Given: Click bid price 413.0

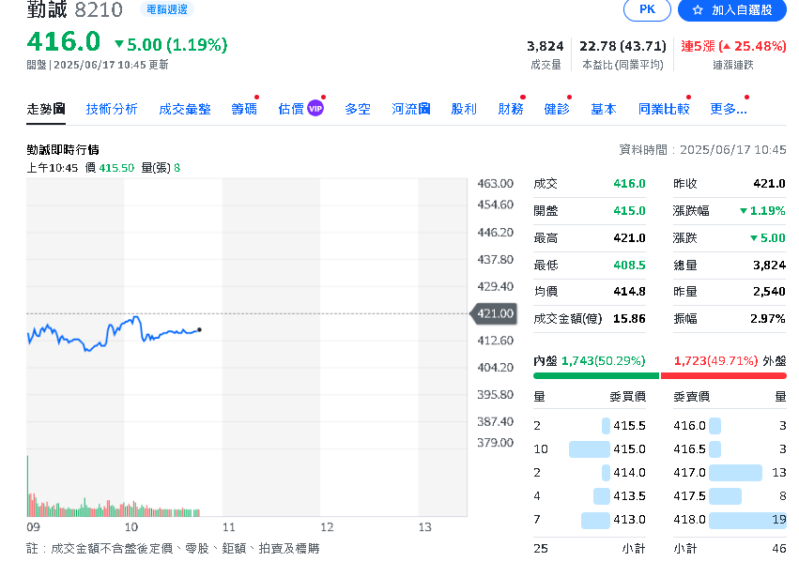Looking at the screenshot, I should tap(629, 520).
